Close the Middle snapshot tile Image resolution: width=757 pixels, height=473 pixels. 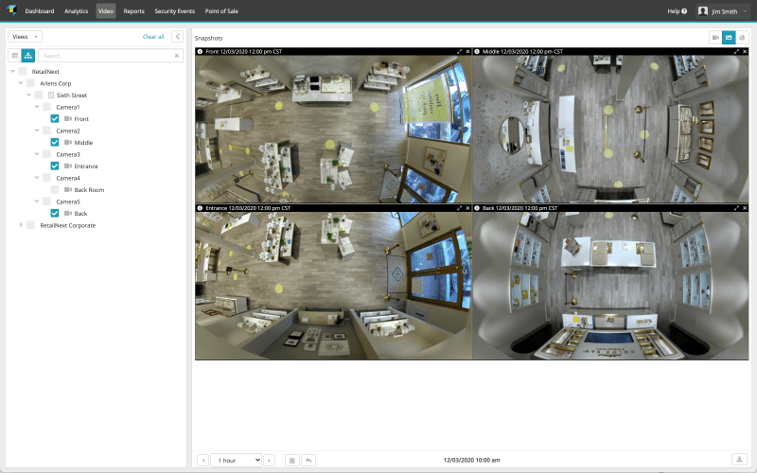coord(745,52)
